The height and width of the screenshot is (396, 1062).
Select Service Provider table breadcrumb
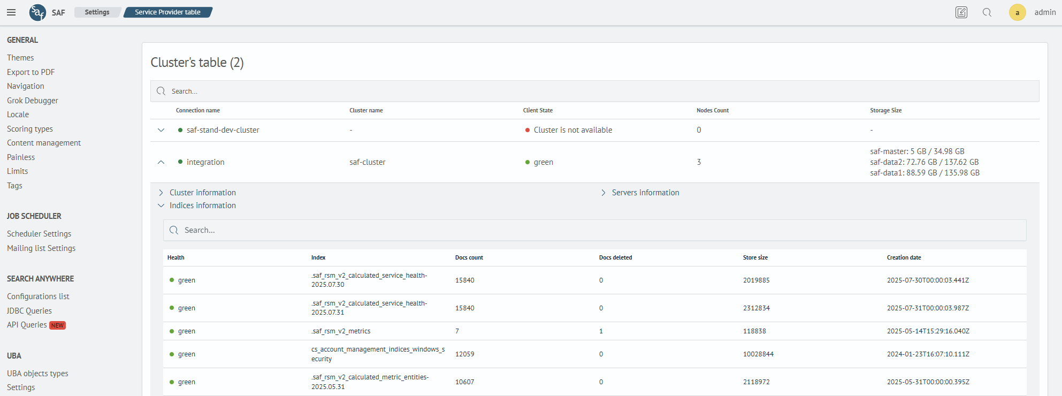click(167, 12)
